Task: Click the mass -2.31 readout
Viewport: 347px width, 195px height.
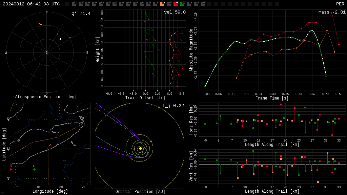Action: pyautogui.click(x=332, y=12)
